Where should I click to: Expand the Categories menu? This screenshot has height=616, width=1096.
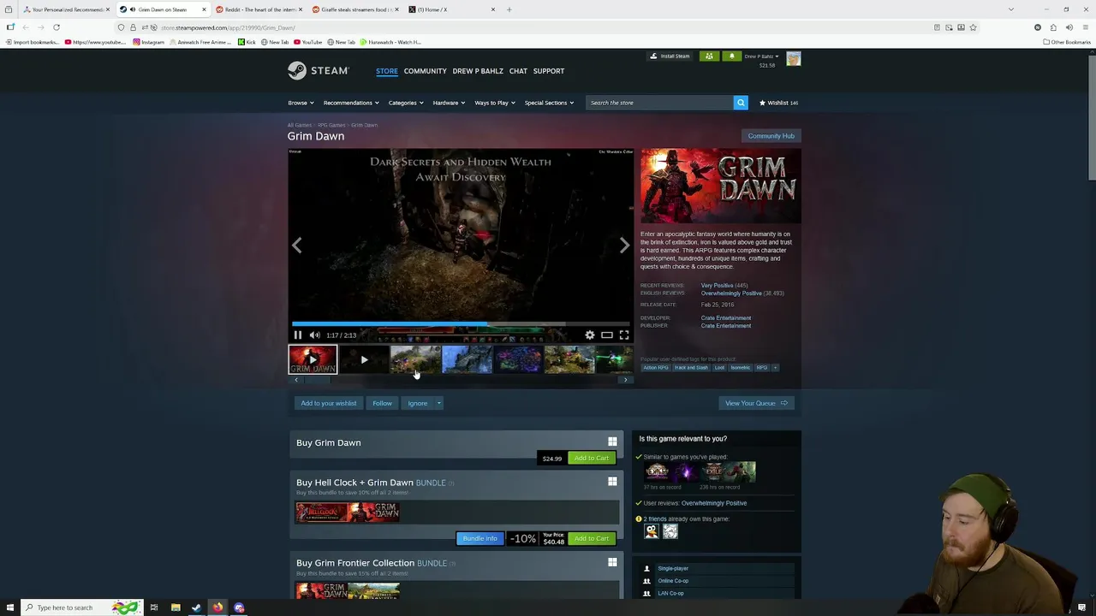pyautogui.click(x=406, y=103)
